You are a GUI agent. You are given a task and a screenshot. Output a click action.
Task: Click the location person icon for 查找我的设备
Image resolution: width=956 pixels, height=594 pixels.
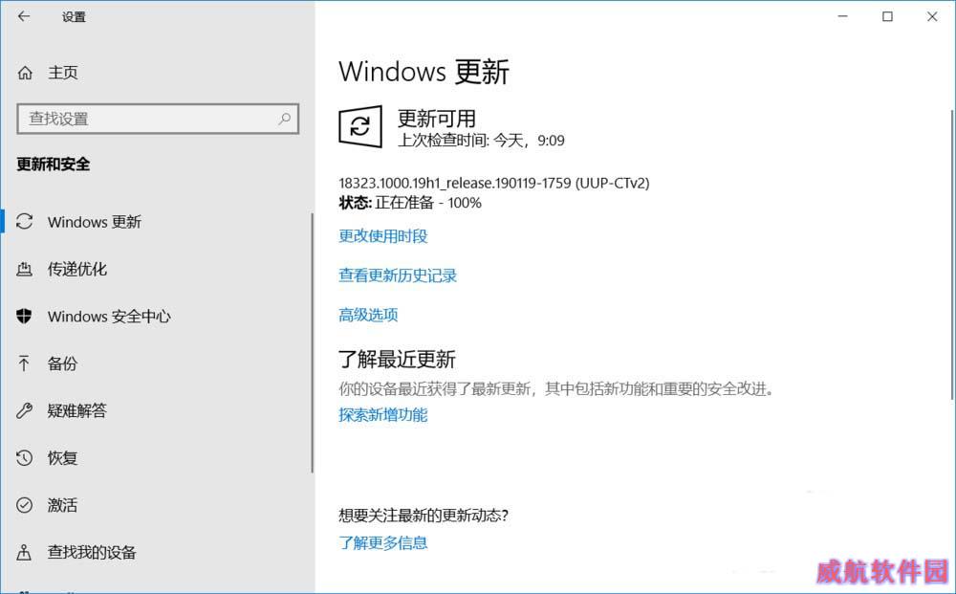pos(24,553)
